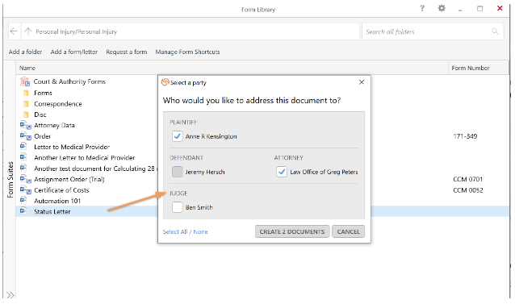Image resolution: width=515 pixels, height=304 pixels.
Task: Click the back arrow navigation icon
Action: pyautogui.click(x=14, y=31)
